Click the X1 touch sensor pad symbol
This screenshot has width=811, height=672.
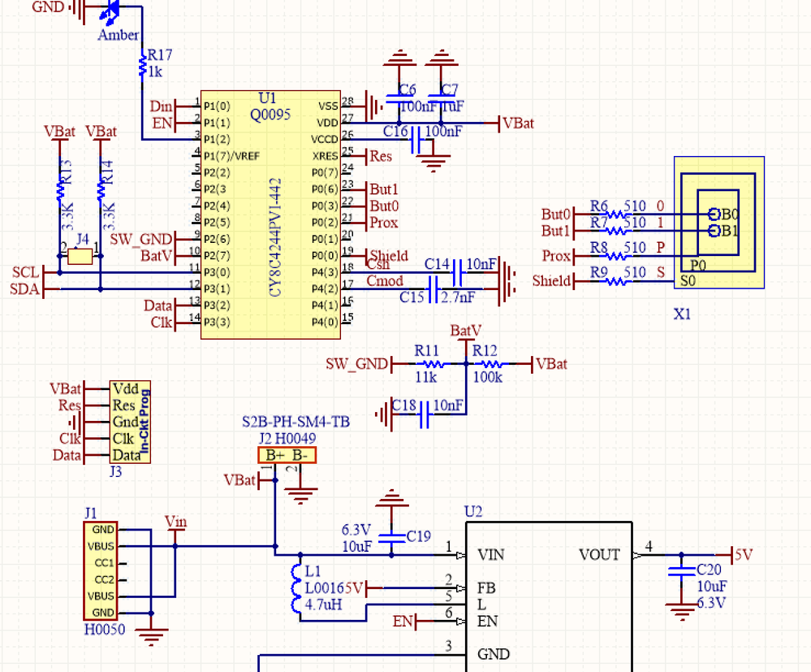click(x=719, y=223)
